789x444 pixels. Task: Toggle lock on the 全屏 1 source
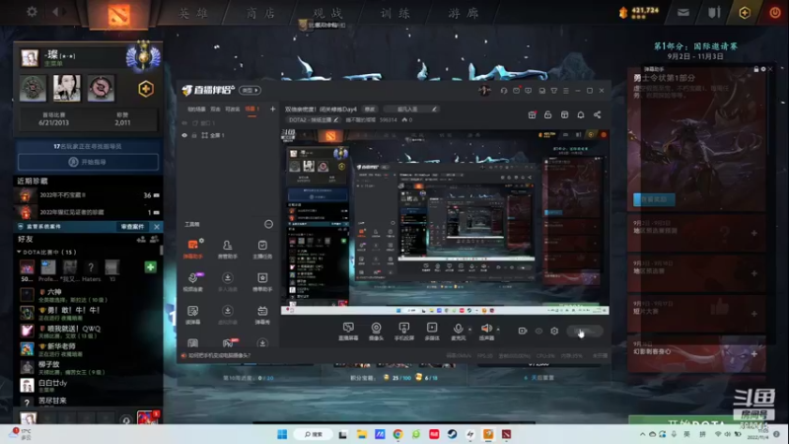(x=194, y=135)
